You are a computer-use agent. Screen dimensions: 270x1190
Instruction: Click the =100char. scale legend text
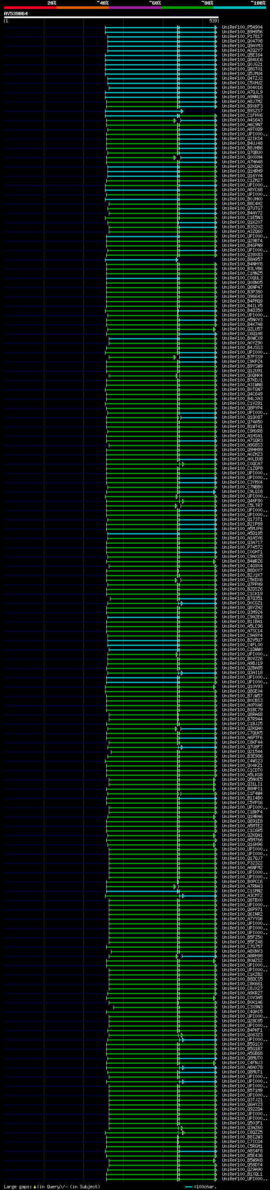[x=205, y=1187]
